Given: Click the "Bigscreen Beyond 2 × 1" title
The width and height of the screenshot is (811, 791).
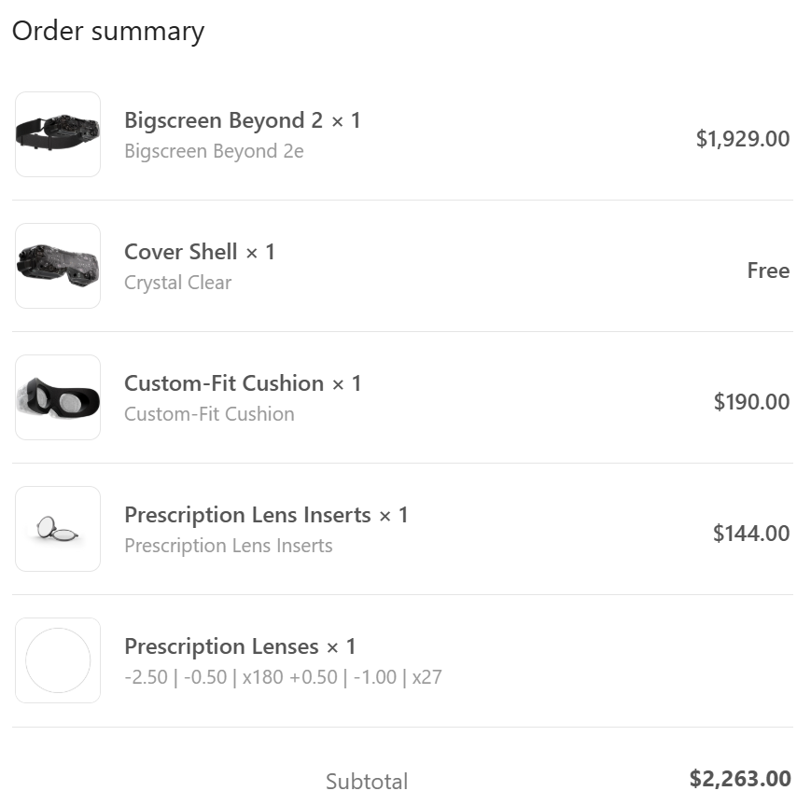Looking at the screenshot, I should coord(243,120).
